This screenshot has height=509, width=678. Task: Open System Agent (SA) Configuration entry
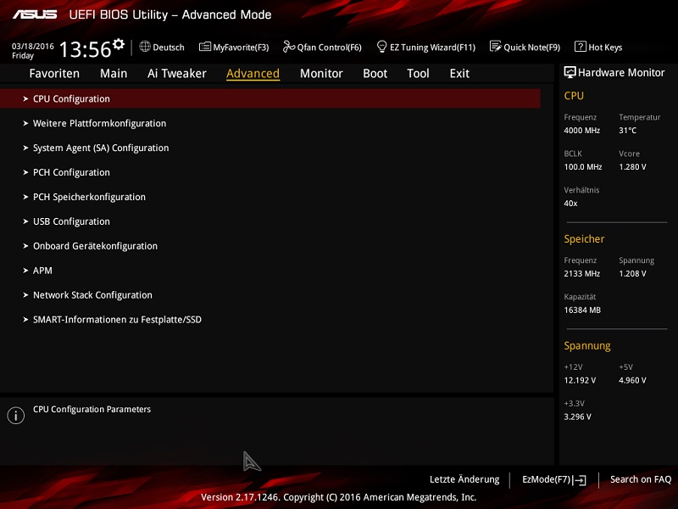click(101, 148)
